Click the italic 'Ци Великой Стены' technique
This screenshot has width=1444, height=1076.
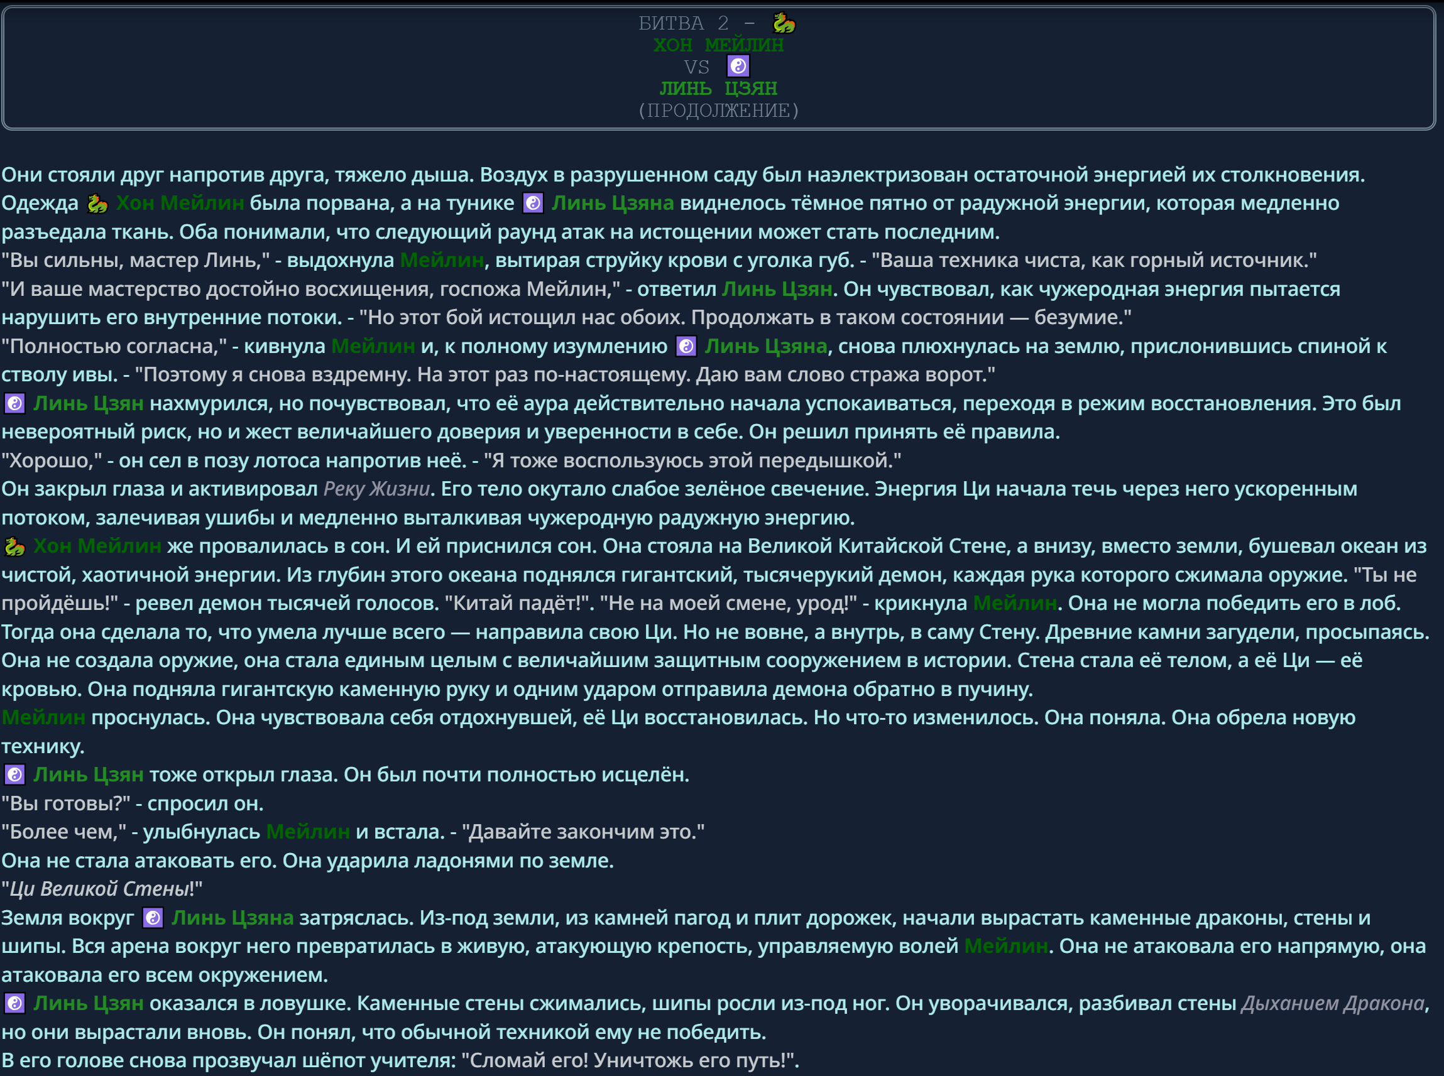tap(99, 889)
